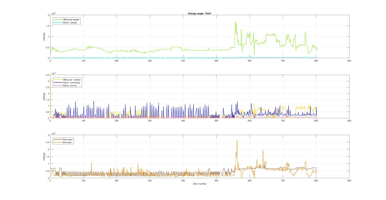Select "Roll motor" legend entry
Viewport: 386px width, 200px height.
pyautogui.click(x=67, y=142)
